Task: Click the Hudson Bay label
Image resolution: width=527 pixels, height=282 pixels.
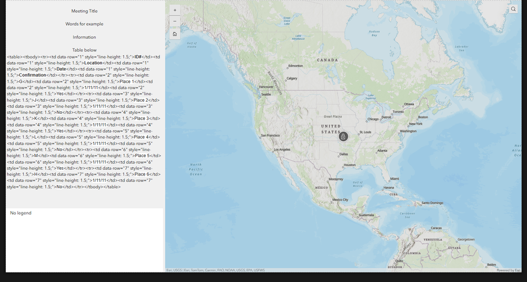Action: (374, 33)
